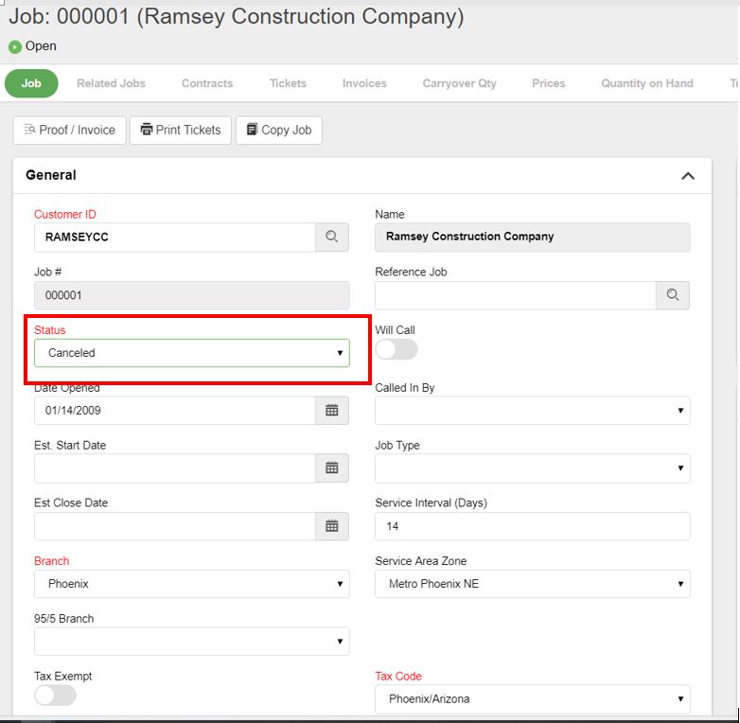Click the green Open status icon
This screenshot has width=740, height=723.
[15, 46]
